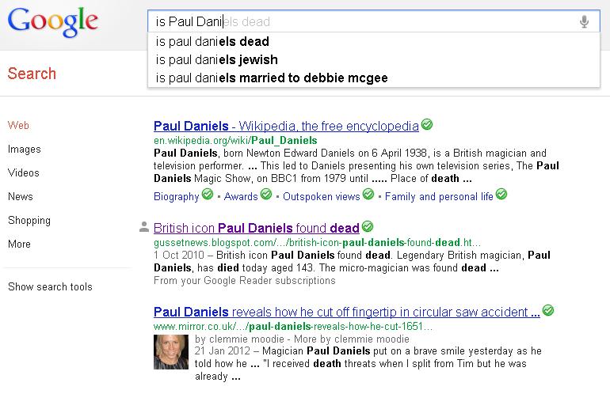Switch to the Images search category

click(24, 150)
